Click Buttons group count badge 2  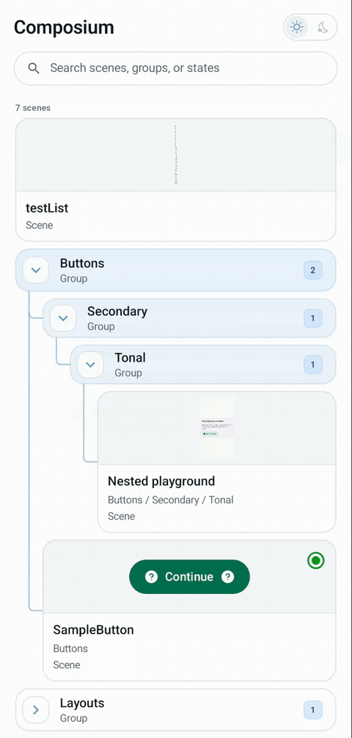(x=313, y=271)
